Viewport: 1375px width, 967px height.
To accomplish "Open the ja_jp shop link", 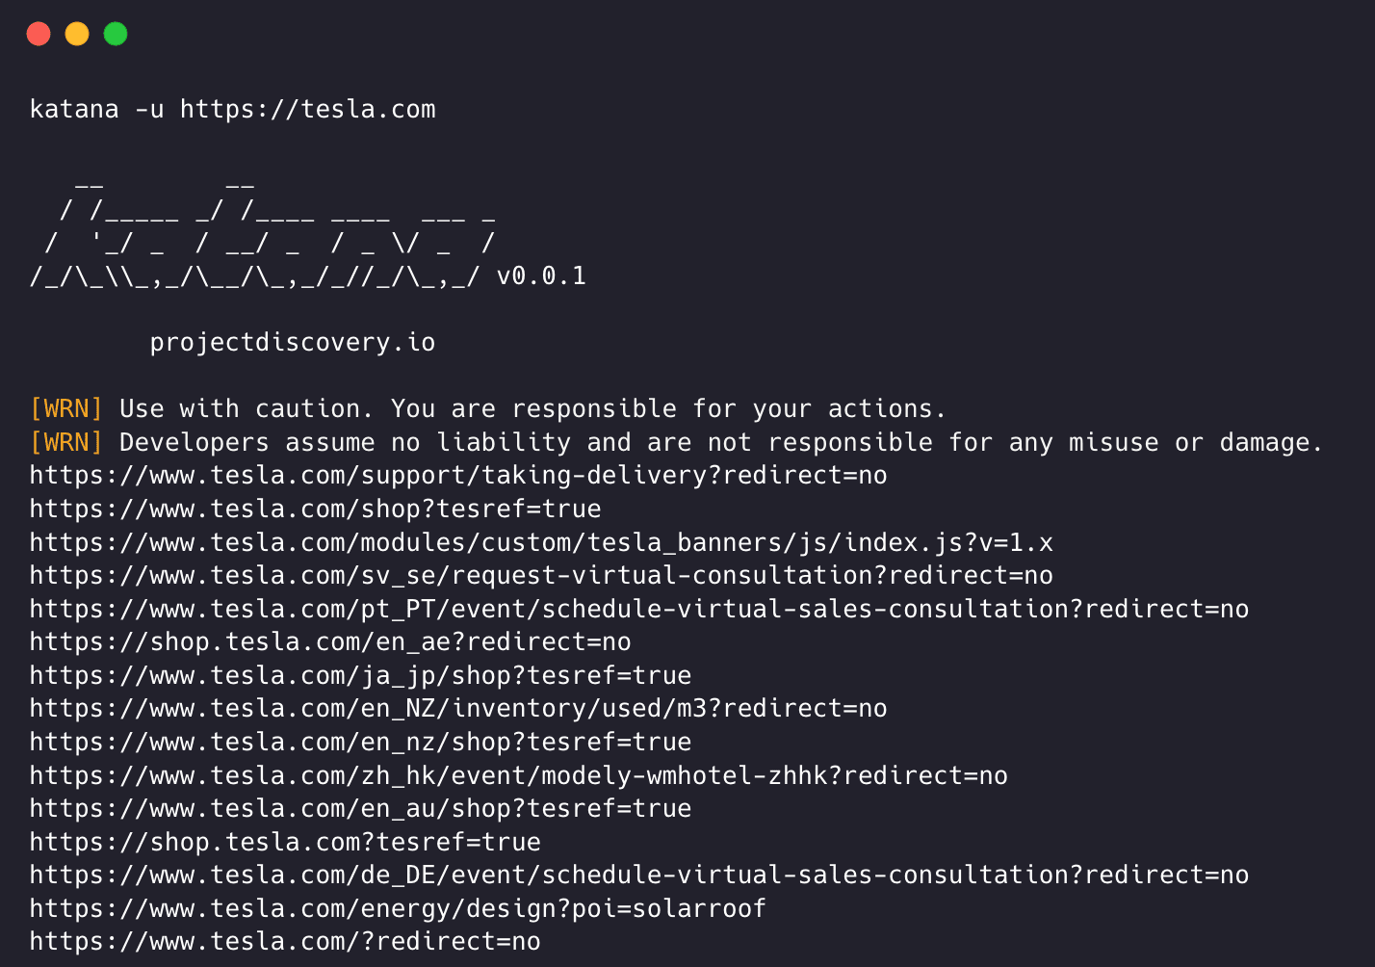I will 360,676.
